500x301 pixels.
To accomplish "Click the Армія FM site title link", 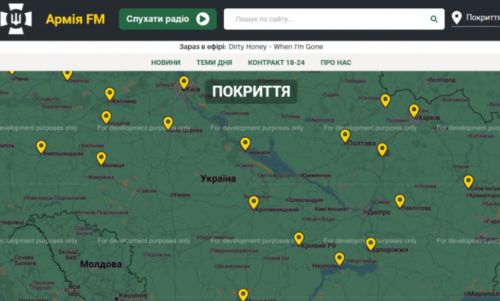I will [75, 19].
